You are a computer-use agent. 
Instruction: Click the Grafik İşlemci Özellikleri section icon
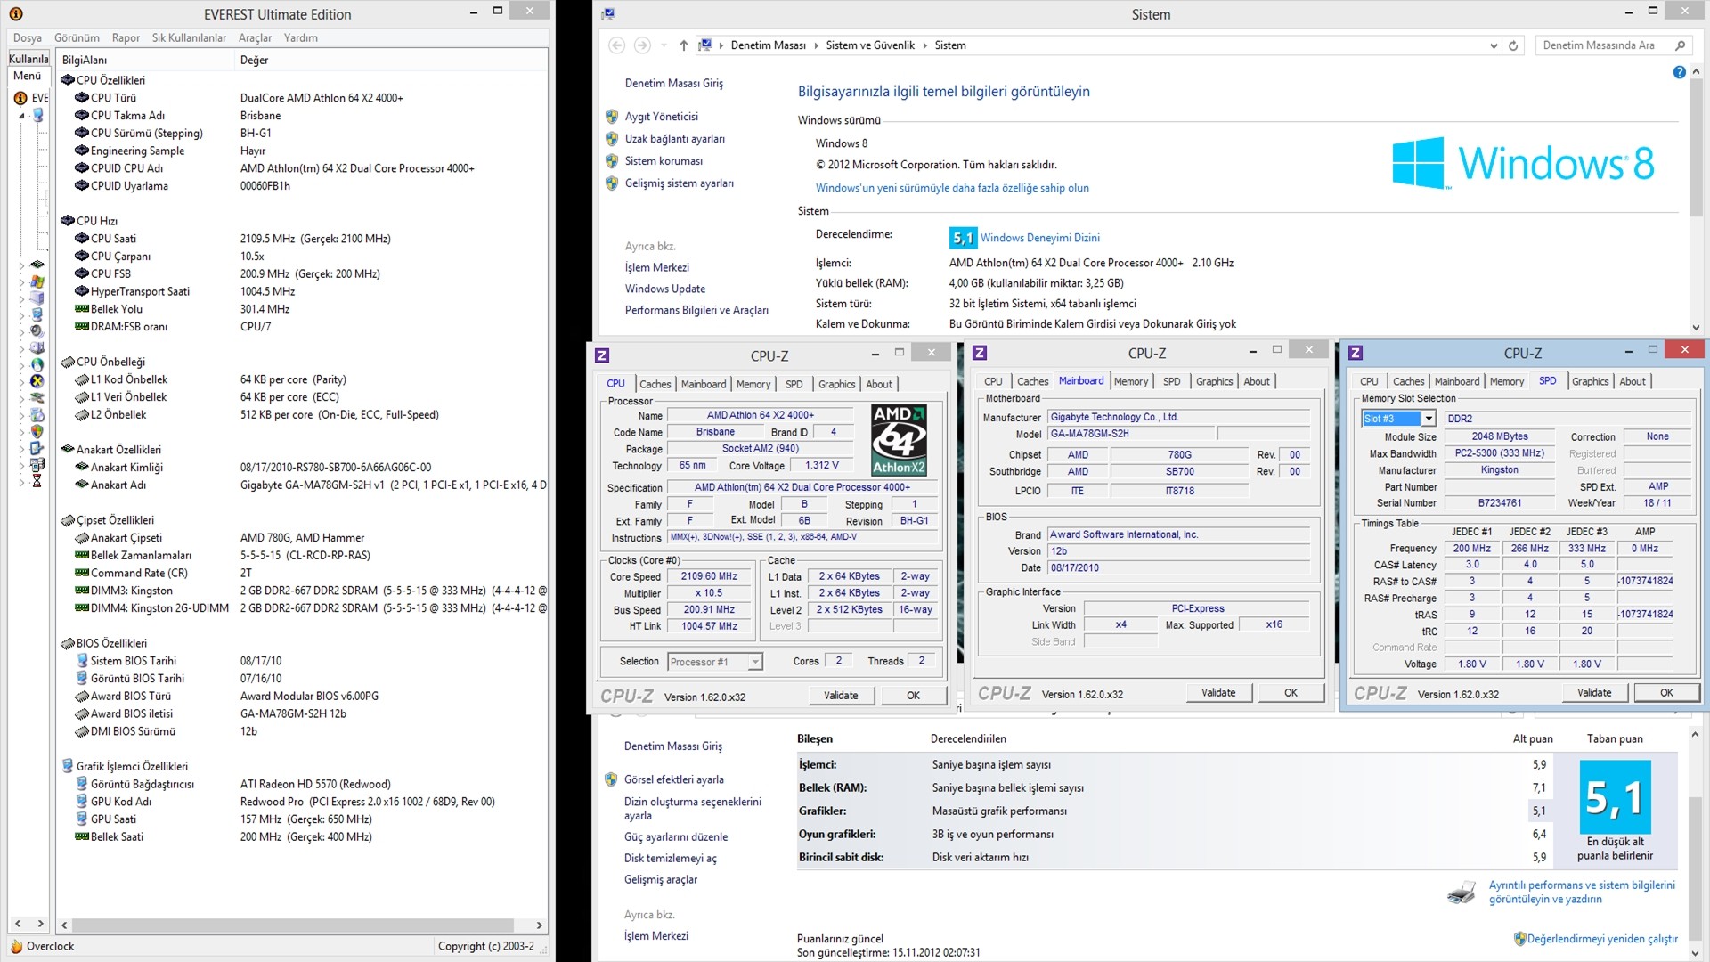(68, 766)
